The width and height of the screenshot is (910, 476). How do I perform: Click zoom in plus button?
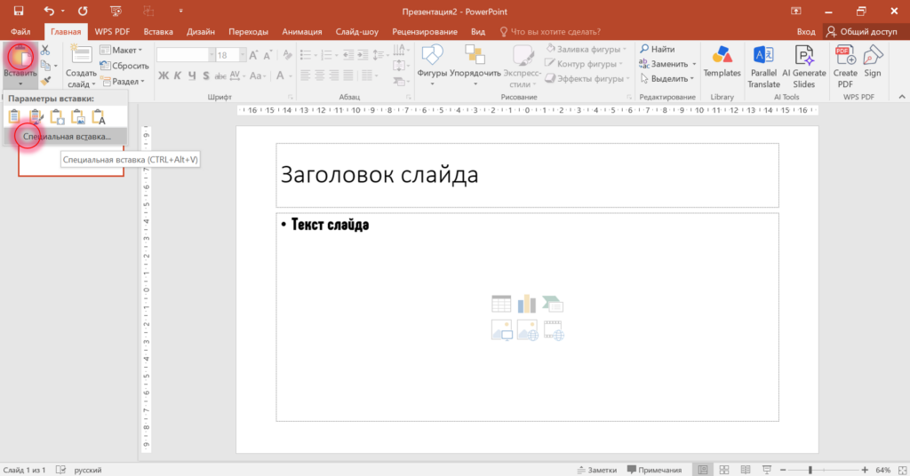coord(865,470)
